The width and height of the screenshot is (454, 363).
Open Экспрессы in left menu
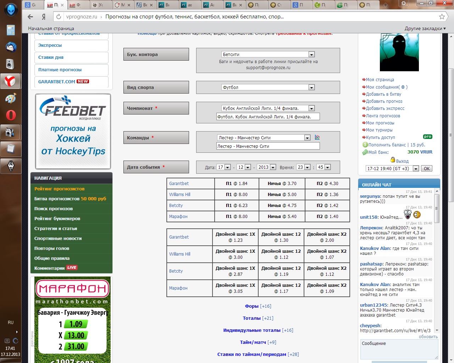71,45
